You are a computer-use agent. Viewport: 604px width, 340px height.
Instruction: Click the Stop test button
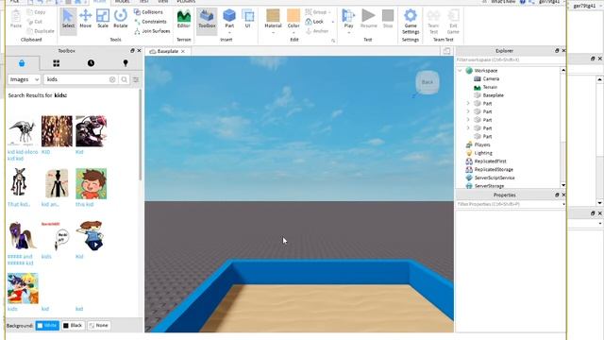(x=388, y=19)
